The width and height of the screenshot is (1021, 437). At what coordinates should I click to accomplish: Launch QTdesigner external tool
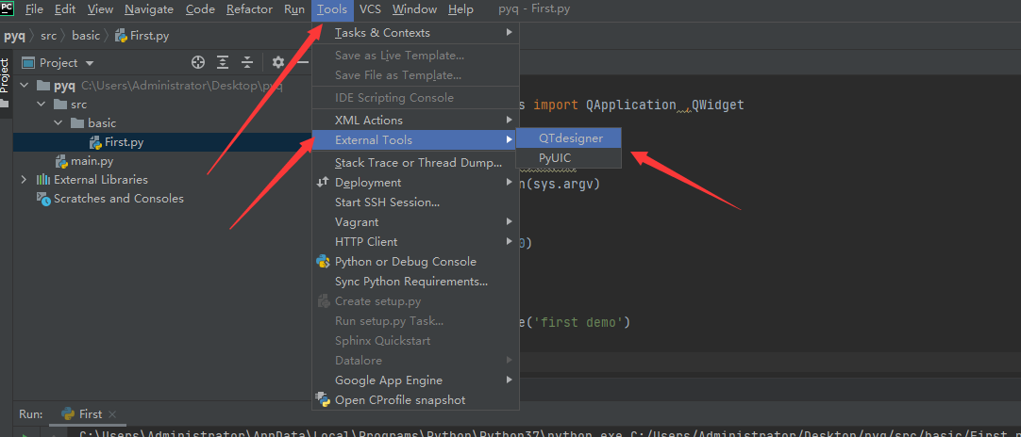pyautogui.click(x=569, y=138)
